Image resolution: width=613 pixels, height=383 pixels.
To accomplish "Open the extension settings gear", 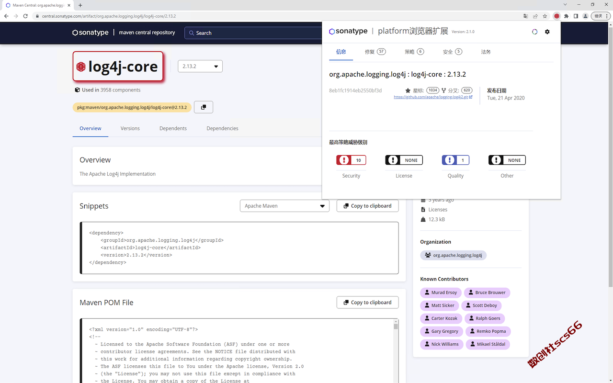I will [x=547, y=32].
